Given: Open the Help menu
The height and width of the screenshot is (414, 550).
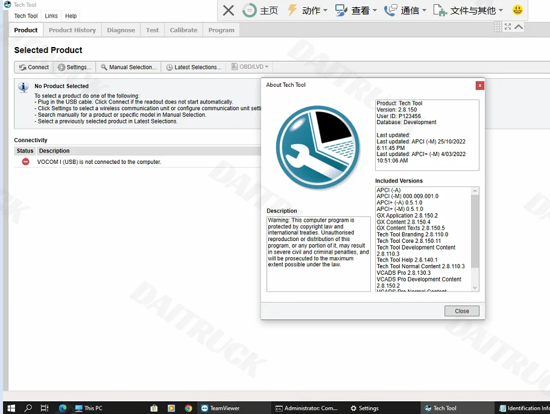Looking at the screenshot, I should tap(71, 16).
